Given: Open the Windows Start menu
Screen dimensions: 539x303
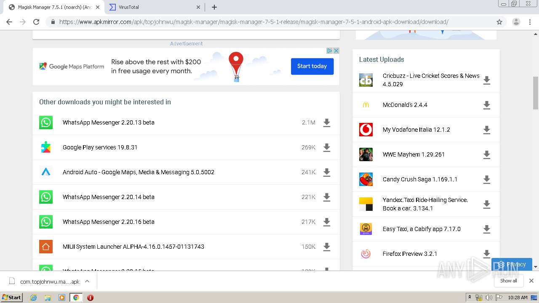Looking at the screenshot, I should pyautogui.click(x=12, y=297).
